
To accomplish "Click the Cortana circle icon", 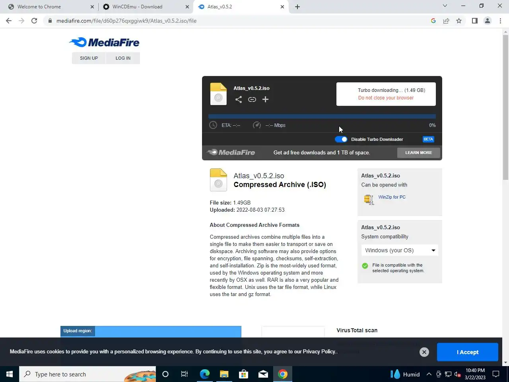I will (165, 374).
